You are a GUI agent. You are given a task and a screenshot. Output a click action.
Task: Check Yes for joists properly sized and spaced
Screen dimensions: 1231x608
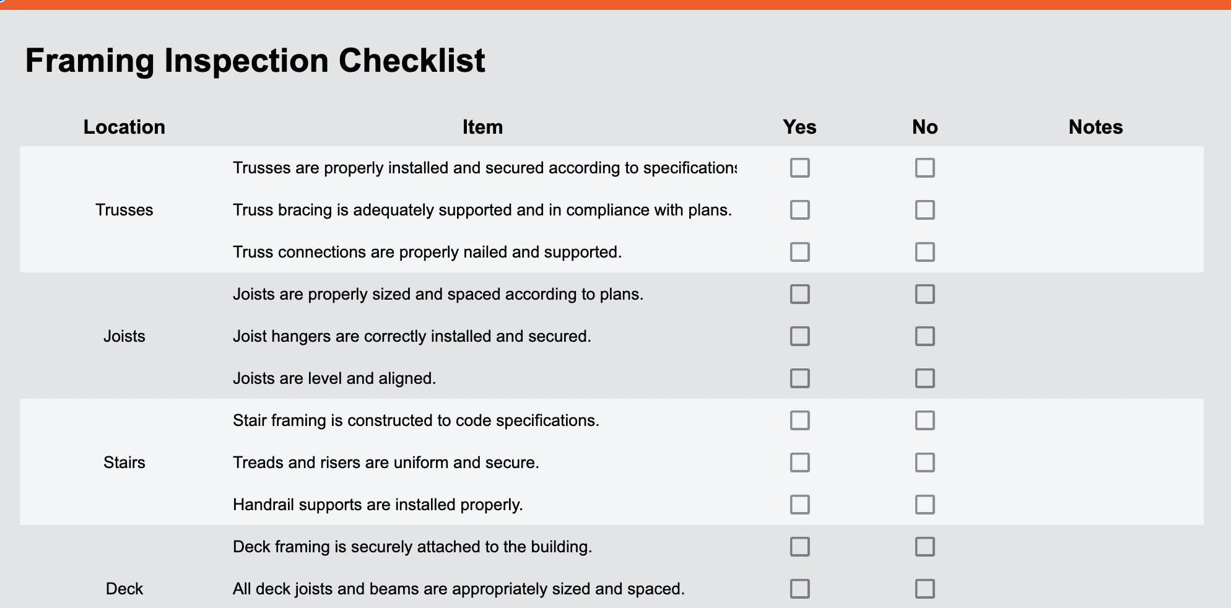pyautogui.click(x=799, y=294)
